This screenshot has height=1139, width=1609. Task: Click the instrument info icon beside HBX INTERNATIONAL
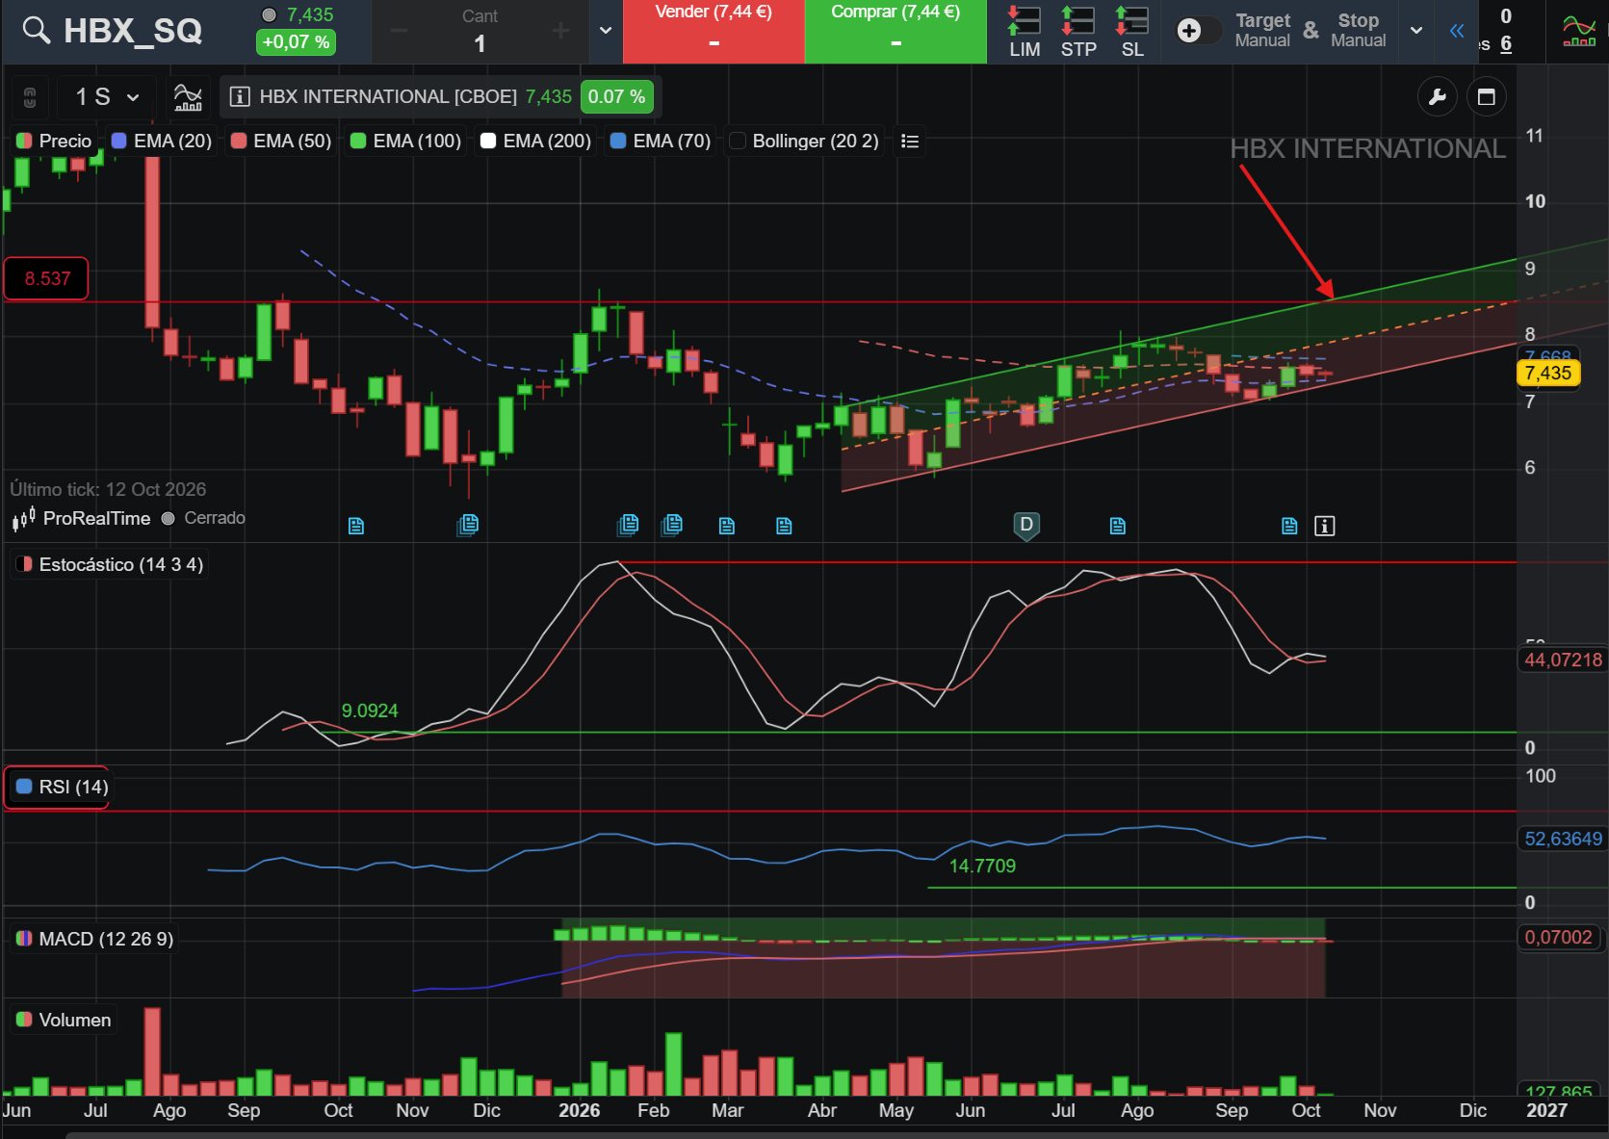[x=240, y=97]
